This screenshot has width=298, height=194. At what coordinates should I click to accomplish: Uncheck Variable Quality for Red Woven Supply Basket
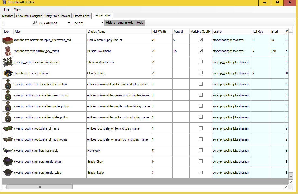point(201,40)
